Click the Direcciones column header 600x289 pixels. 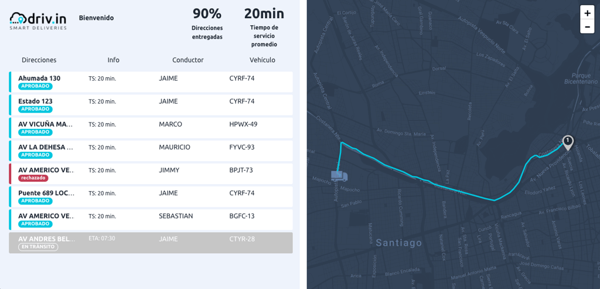tap(39, 60)
